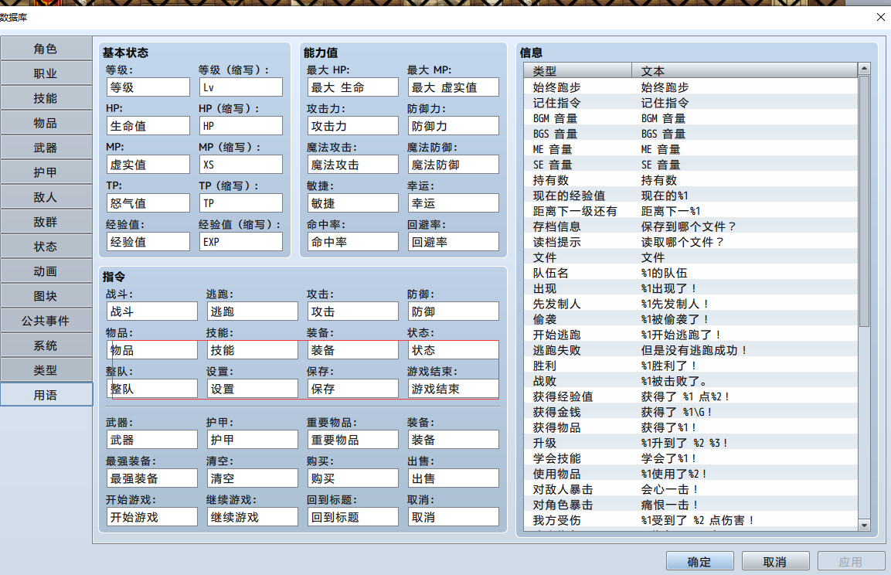Click the 最强装备 command field
Viewport: 891px width, 575px height.
coord(151,478)
